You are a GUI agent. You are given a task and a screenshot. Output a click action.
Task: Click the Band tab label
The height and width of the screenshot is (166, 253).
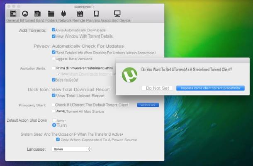pyautogui.click(x=40, y=20)
